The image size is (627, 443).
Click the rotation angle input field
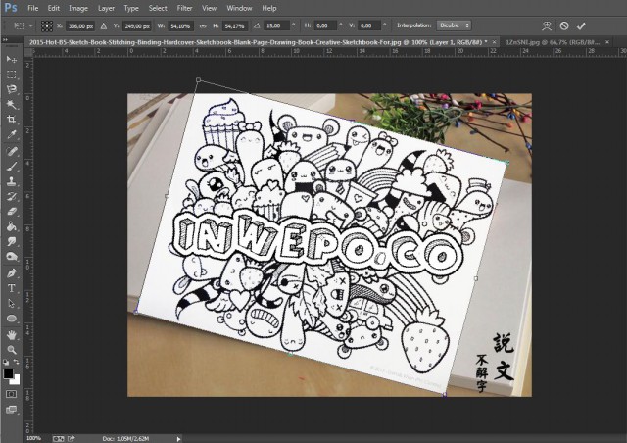pos(276,25)
